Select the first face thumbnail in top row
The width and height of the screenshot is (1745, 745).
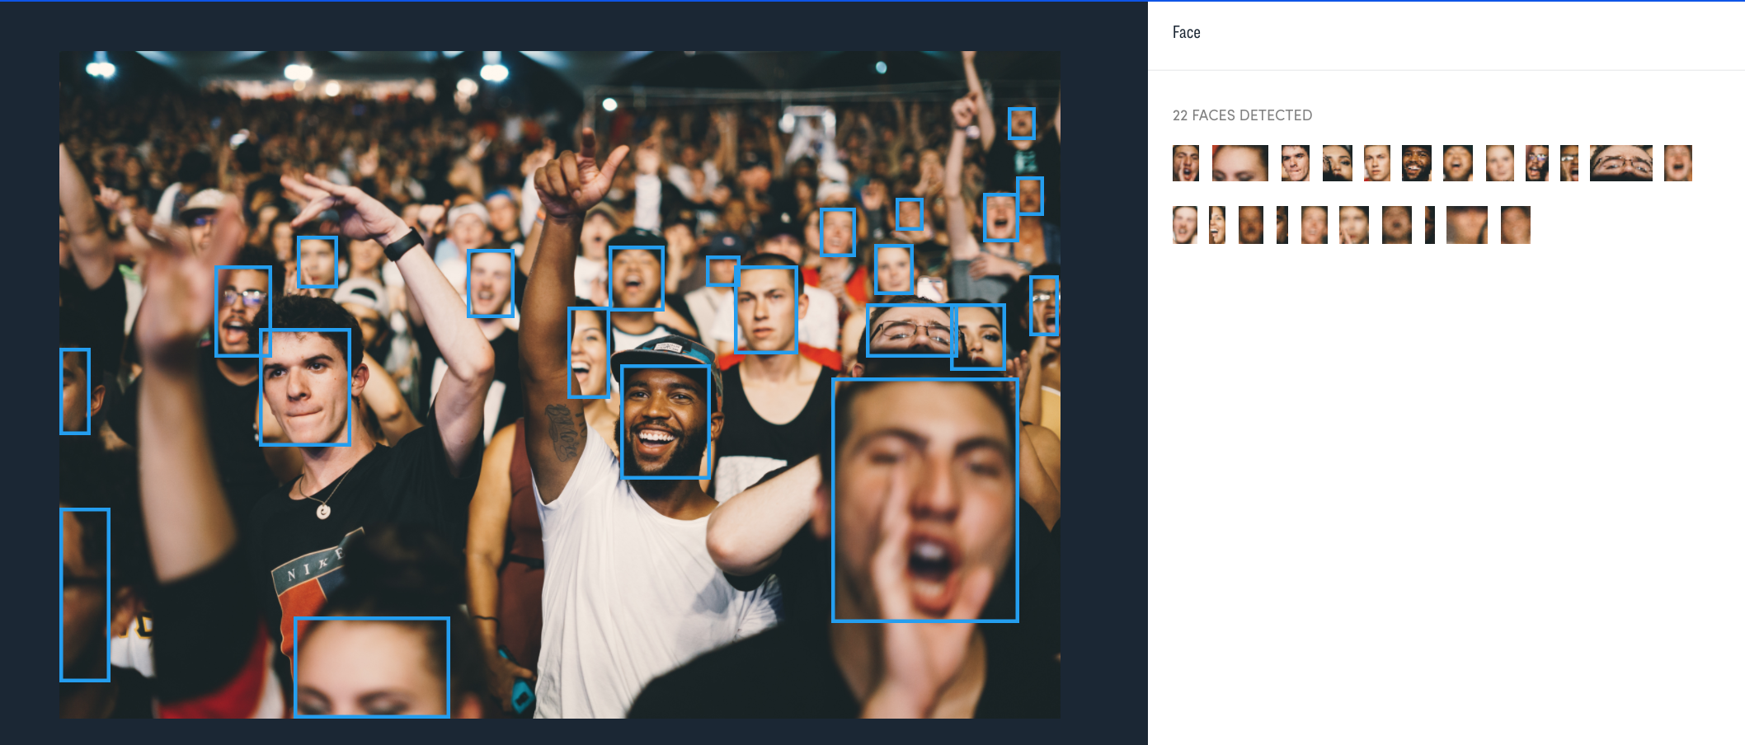tap(1186, 163)
